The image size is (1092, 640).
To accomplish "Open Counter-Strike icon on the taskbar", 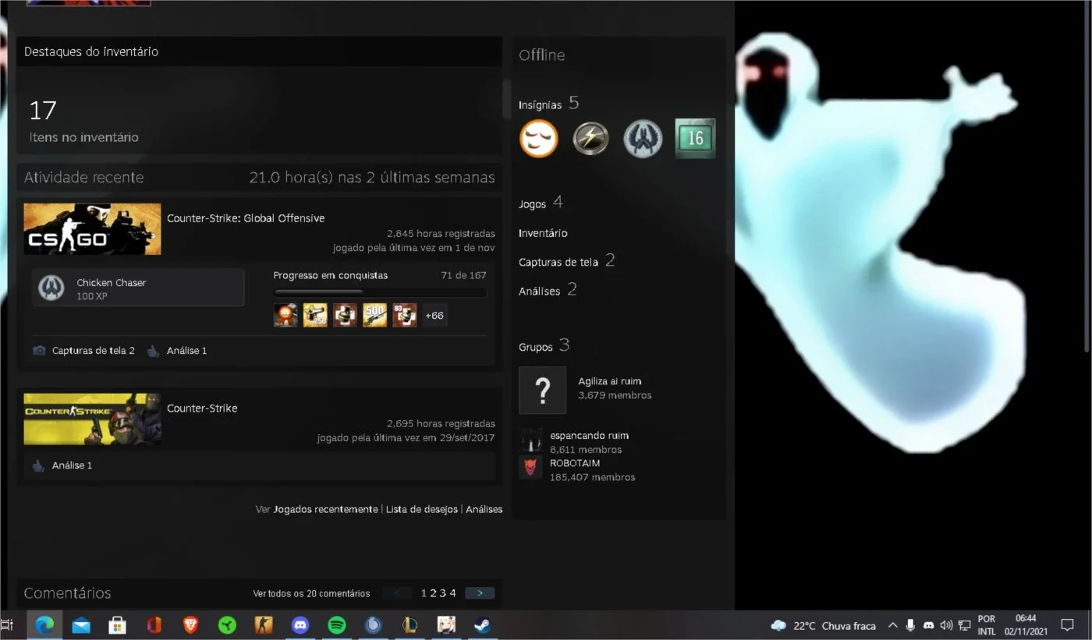I will (x=264, y=625).
